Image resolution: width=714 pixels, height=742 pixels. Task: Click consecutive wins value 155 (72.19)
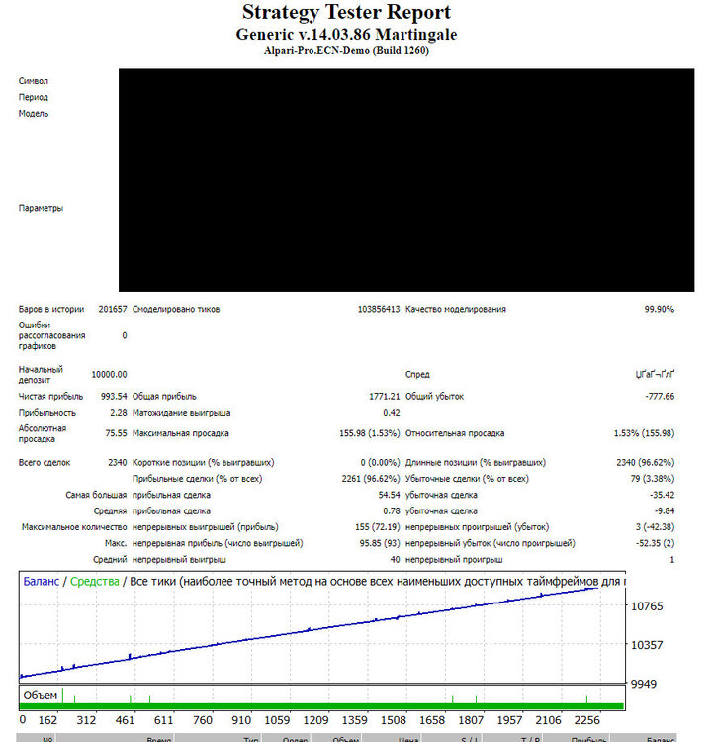(x=378, y=527)
